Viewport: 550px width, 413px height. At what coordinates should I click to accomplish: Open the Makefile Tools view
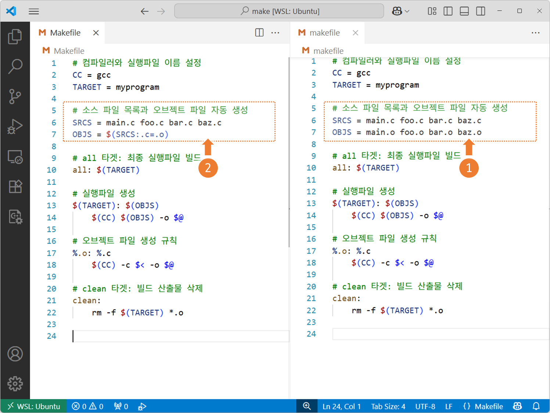[x=15, y=217]
